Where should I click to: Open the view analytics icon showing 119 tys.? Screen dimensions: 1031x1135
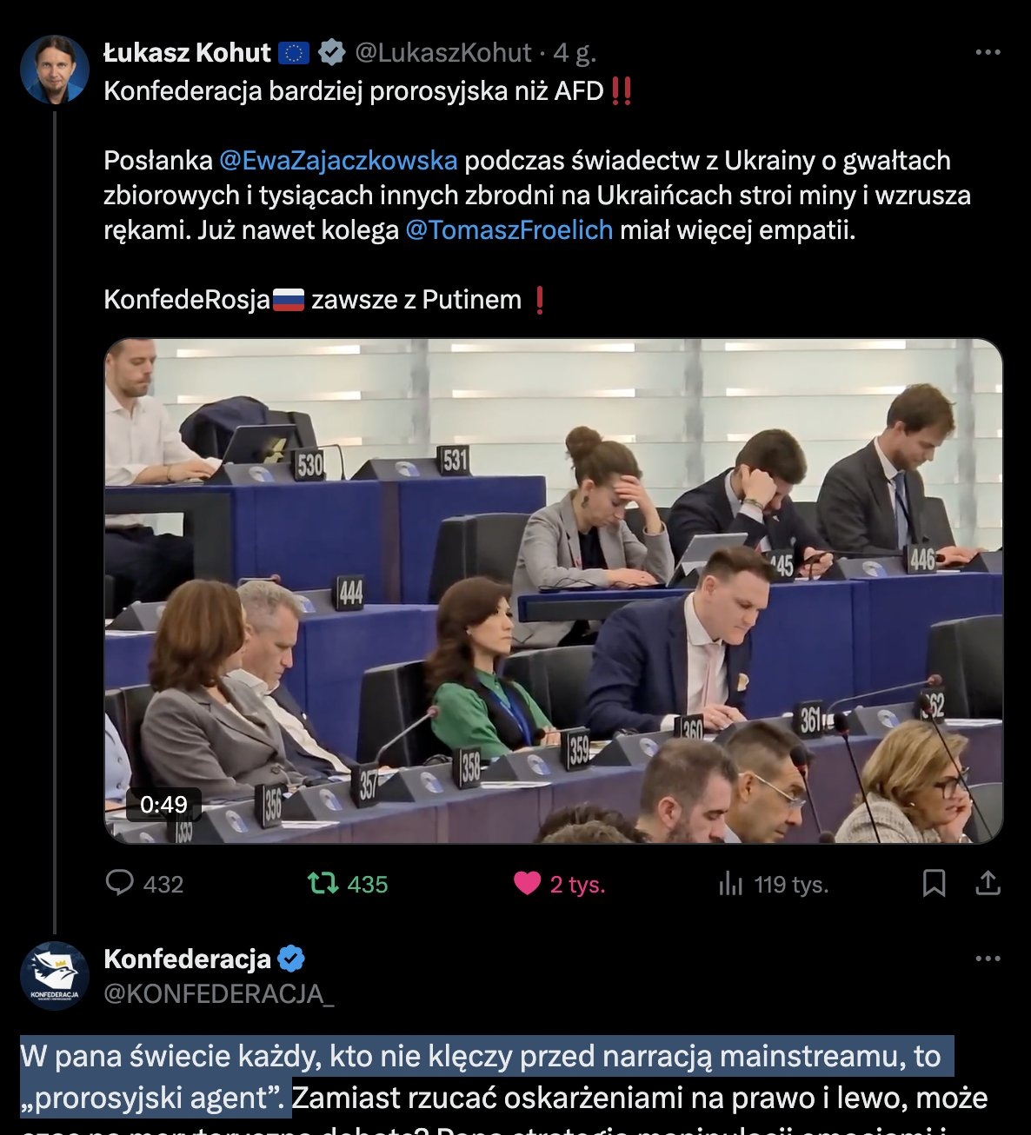coord(731,885)
